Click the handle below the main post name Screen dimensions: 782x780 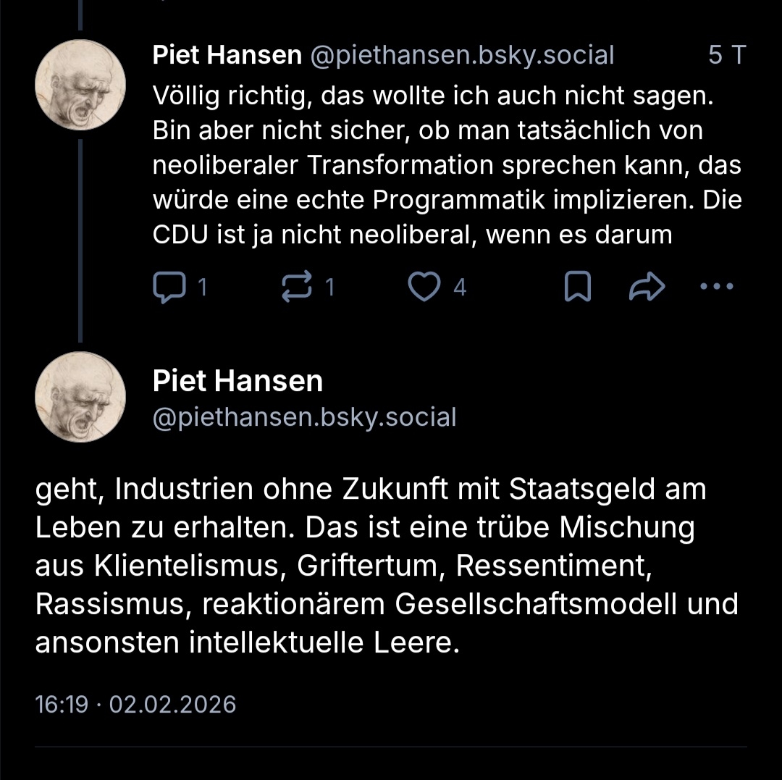click(304, 417)
